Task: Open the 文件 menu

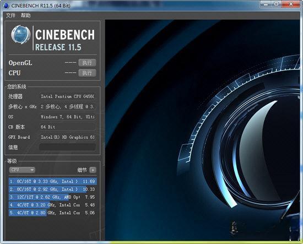Action: point(10,15)
